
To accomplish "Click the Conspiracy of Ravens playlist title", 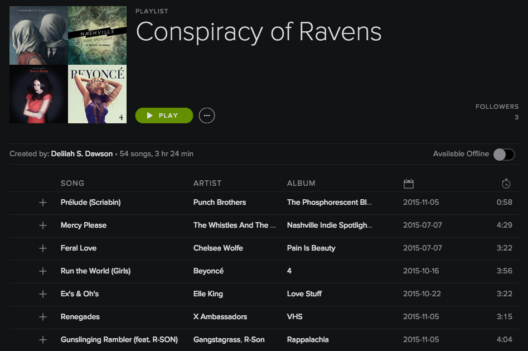I will (259, 32).
